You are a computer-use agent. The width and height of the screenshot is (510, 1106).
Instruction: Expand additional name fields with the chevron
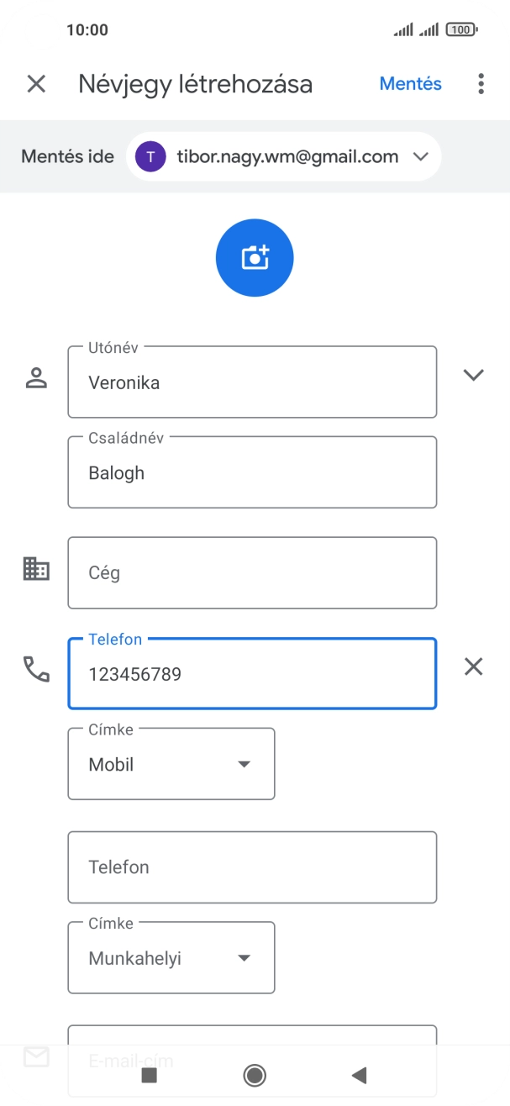point(474,374)
